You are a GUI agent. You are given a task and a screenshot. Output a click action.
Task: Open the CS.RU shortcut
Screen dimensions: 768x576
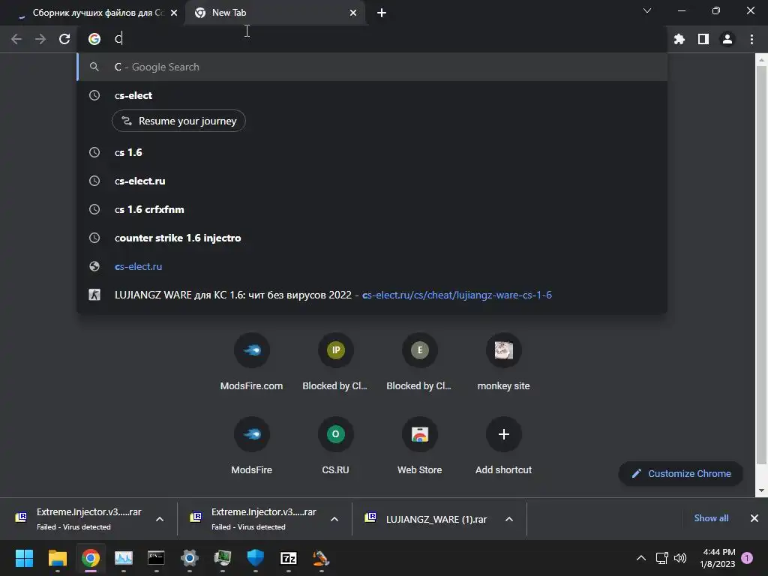point(335,445)
